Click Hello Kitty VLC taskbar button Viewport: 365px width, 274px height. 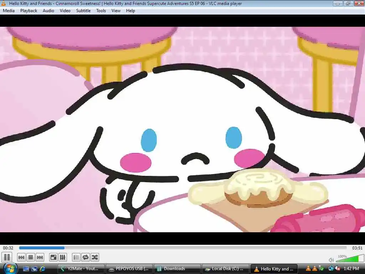274,269
